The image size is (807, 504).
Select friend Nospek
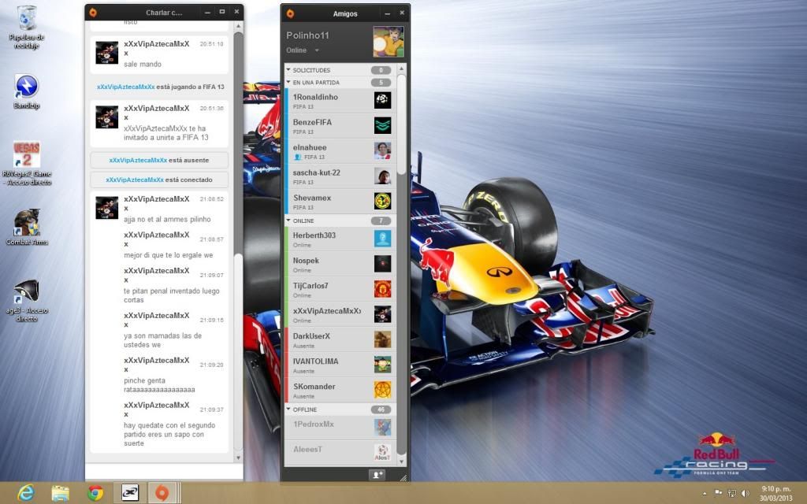340,265
